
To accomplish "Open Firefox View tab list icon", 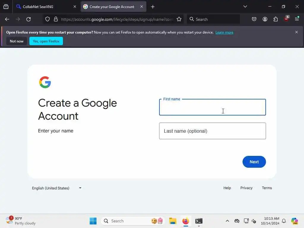I will coord(6,7).
